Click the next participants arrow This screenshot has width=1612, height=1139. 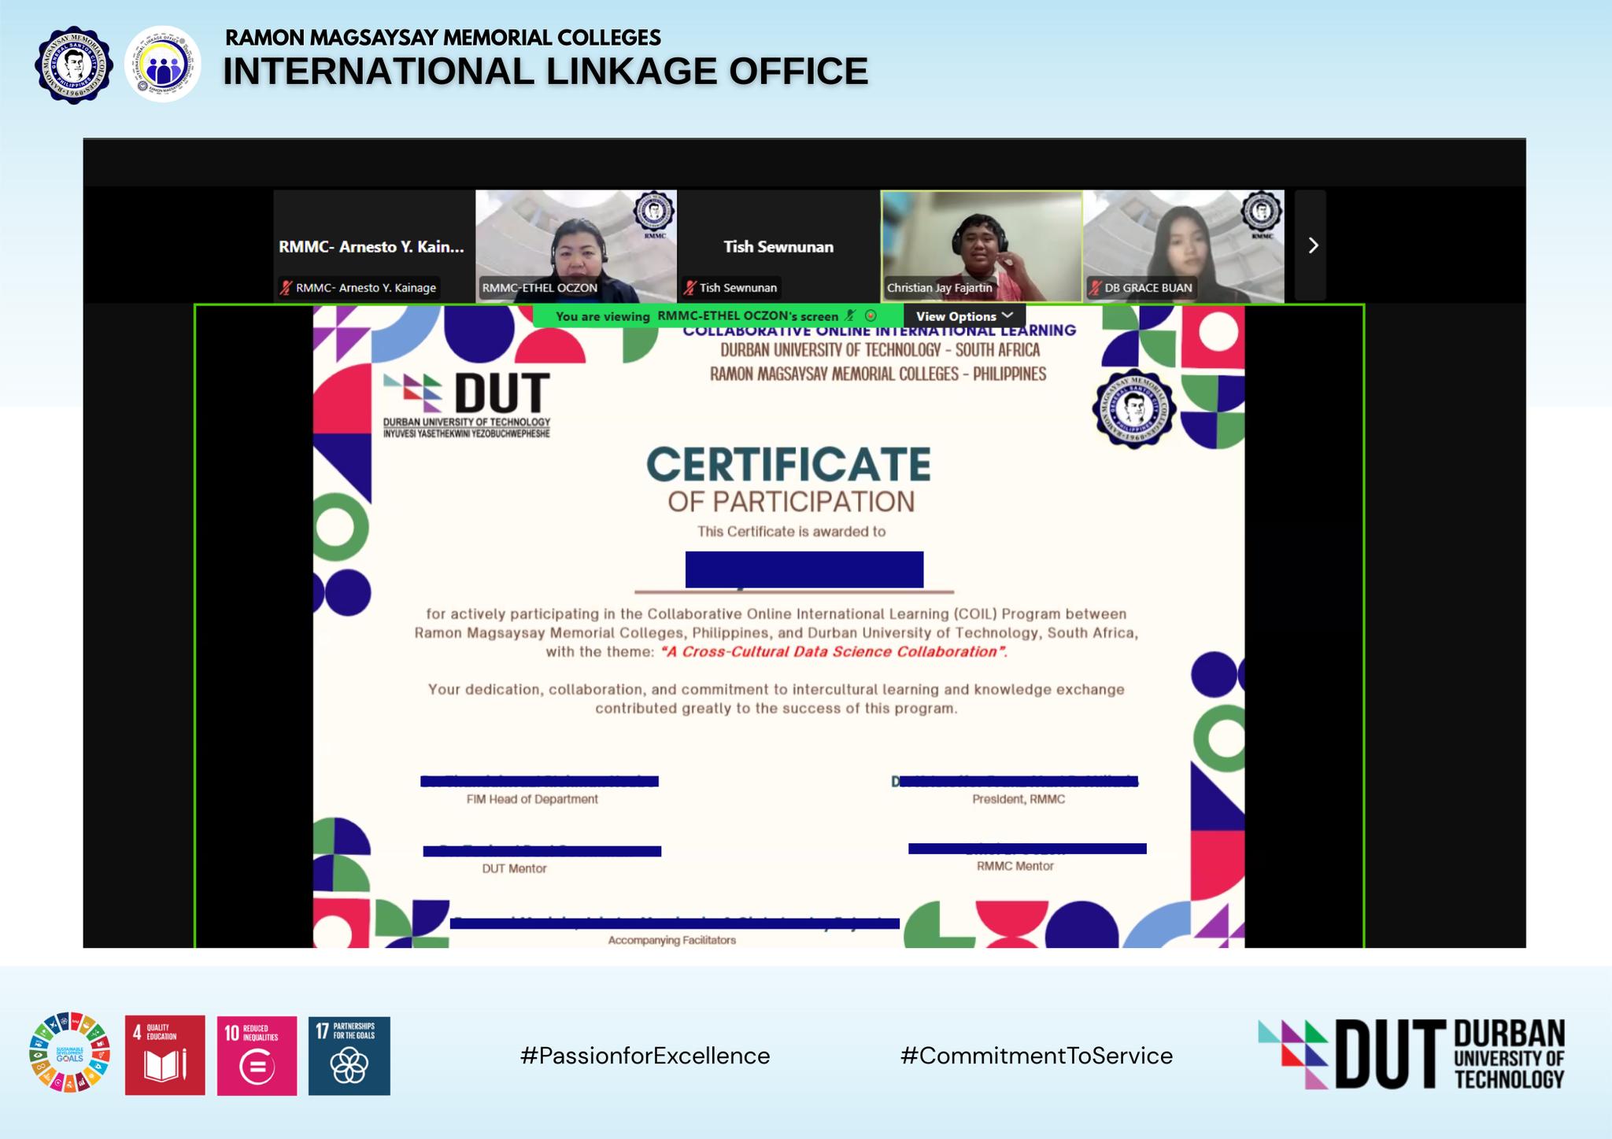(x=1312, y=245)
